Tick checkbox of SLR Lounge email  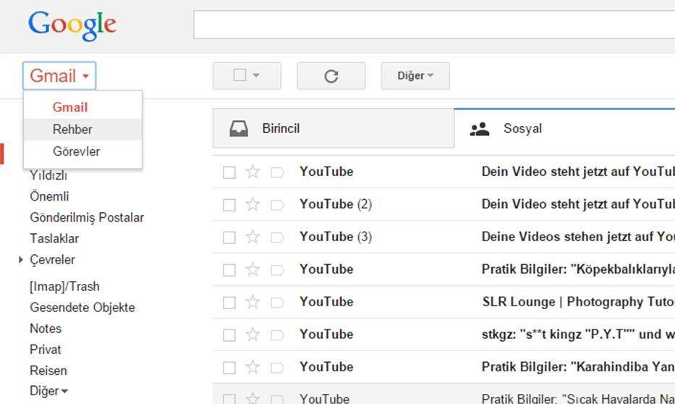point(229,303)
